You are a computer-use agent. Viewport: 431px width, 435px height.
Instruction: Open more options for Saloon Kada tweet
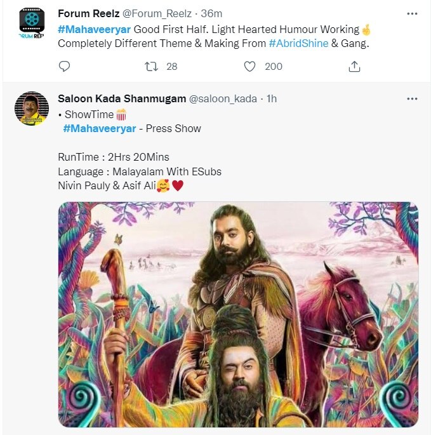pos(412,98)
